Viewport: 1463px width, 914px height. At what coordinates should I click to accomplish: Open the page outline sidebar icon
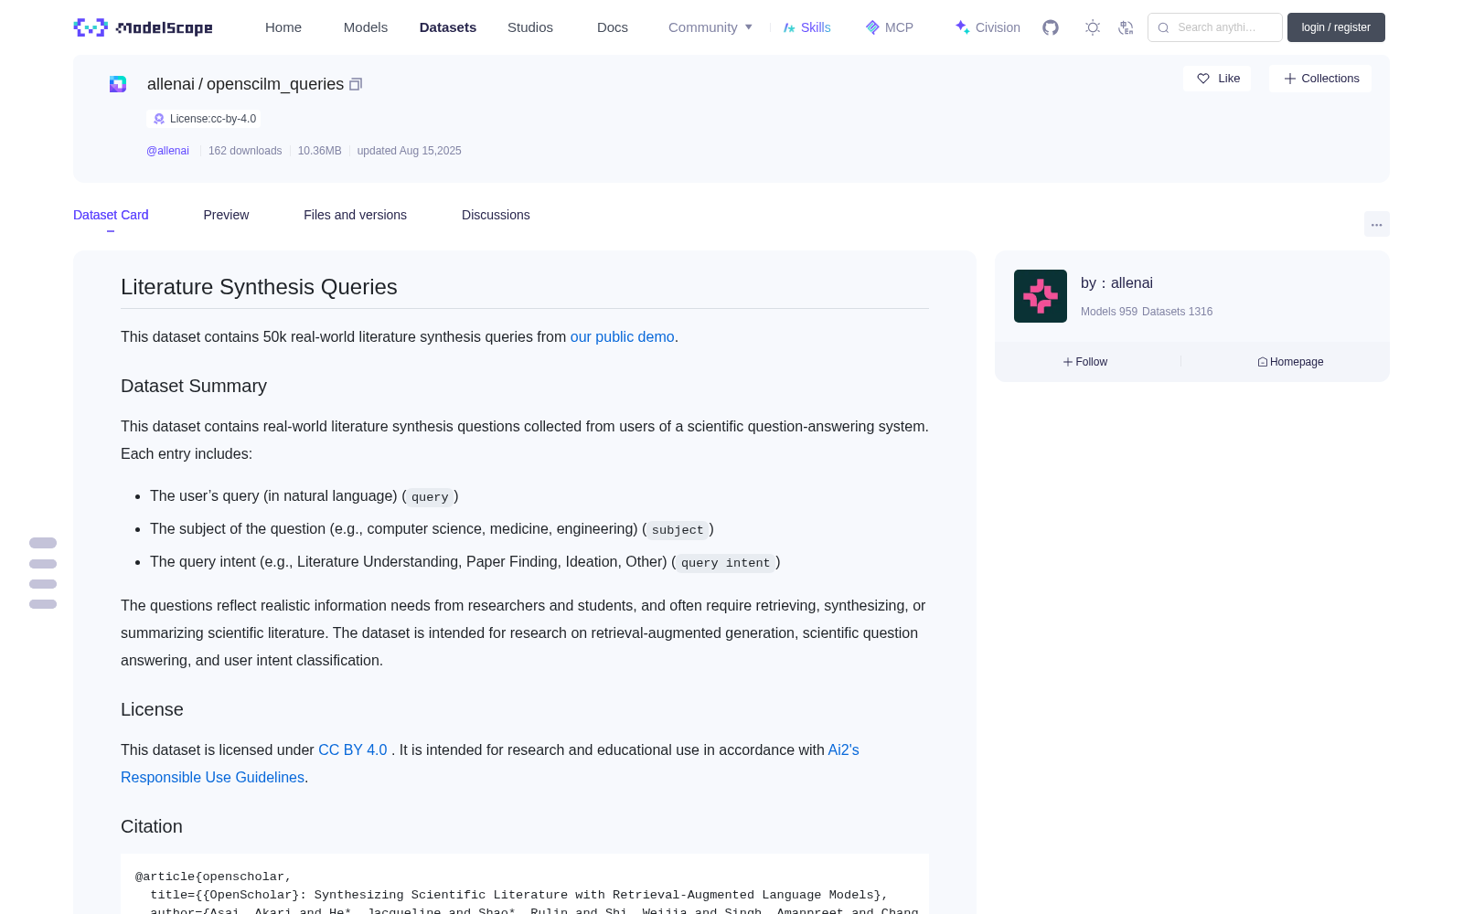tap(43, 573)
